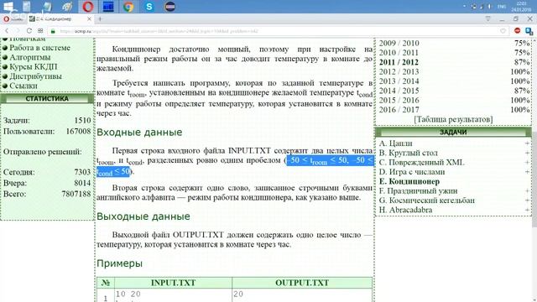This screenshot has width=537, height=302.
Task: Click plus mark beside H. Abracadabra
Action: [x=527, y=210]
